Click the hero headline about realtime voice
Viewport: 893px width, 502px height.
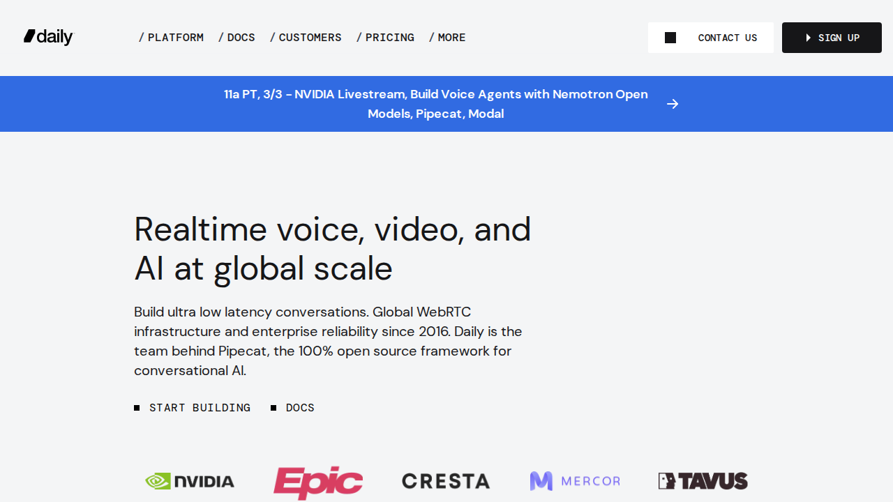332,249
